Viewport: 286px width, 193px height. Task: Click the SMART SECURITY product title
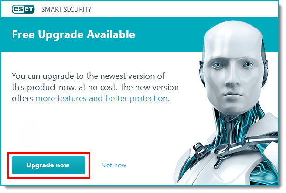[x=67, y=9]
